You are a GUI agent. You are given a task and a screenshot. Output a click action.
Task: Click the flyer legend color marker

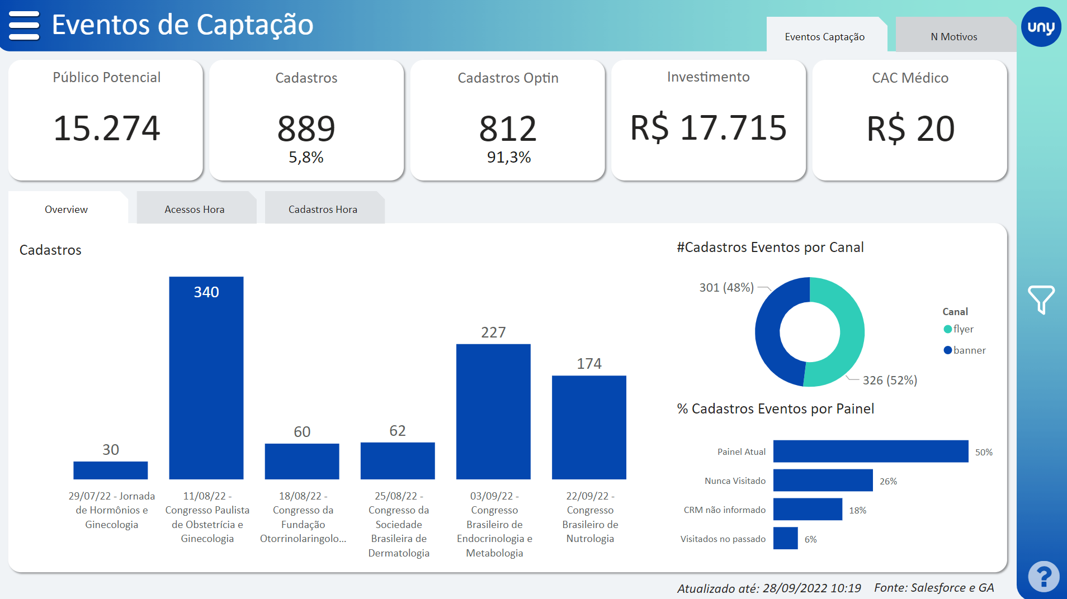coord(947,329)
